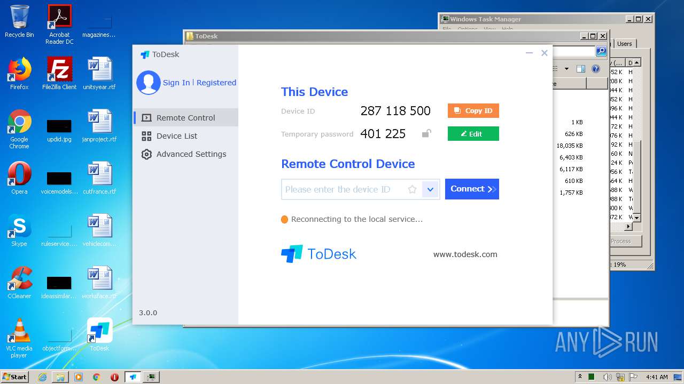Toggle preview pane icon in explorer window
684x384 pixels.
581,69
